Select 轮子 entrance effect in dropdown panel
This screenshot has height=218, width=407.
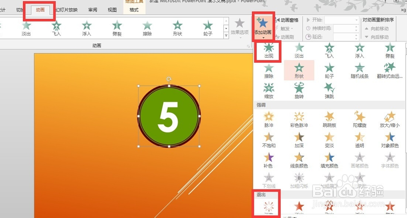329,71
